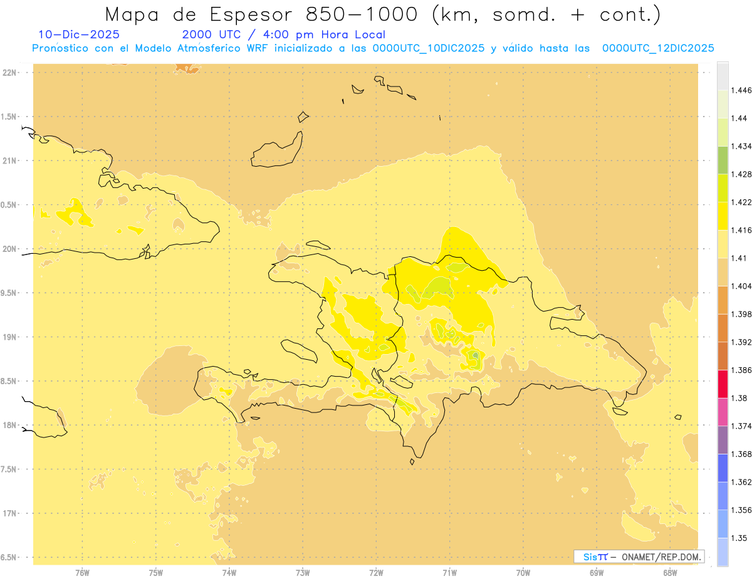Click legend value '1.38'
Viewport: 752px width, 581px height.
coord(740,398)
